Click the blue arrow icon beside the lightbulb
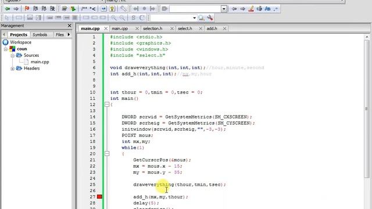The width and height of the screenshot is (372, 209). coord(103,9)
